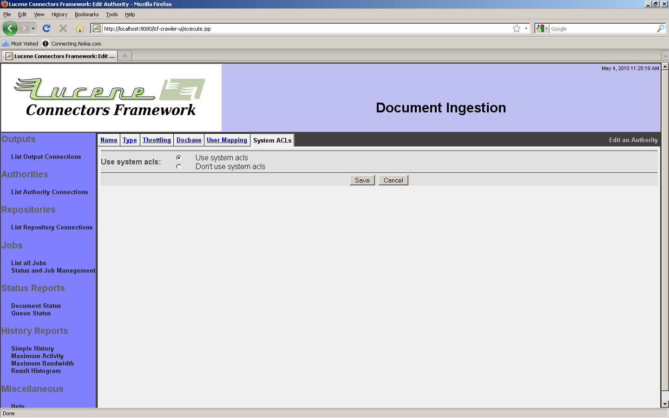
Task: Click the Stop loading X icon
Action: (63, 28)
